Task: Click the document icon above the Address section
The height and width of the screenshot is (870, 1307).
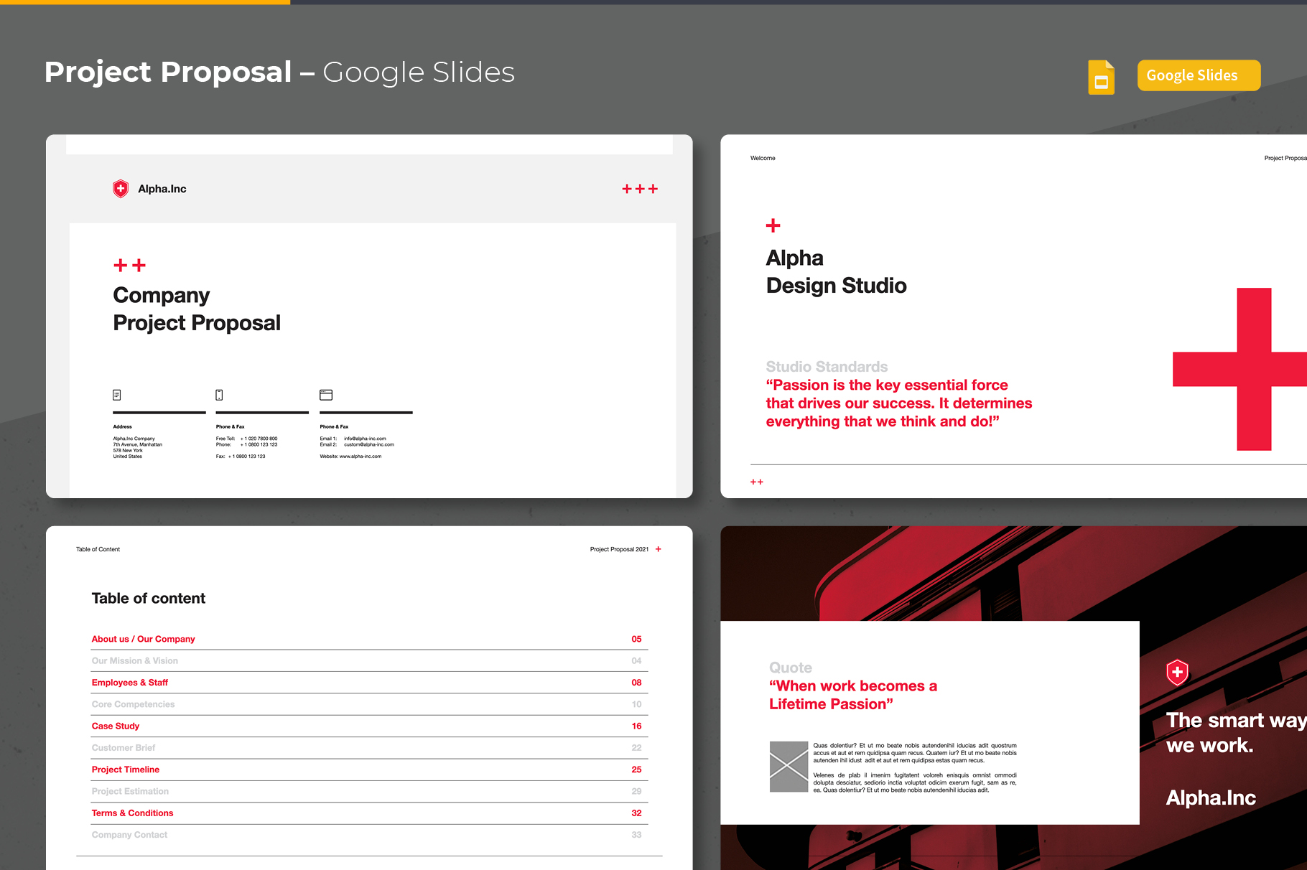Action: pos(118,393)
